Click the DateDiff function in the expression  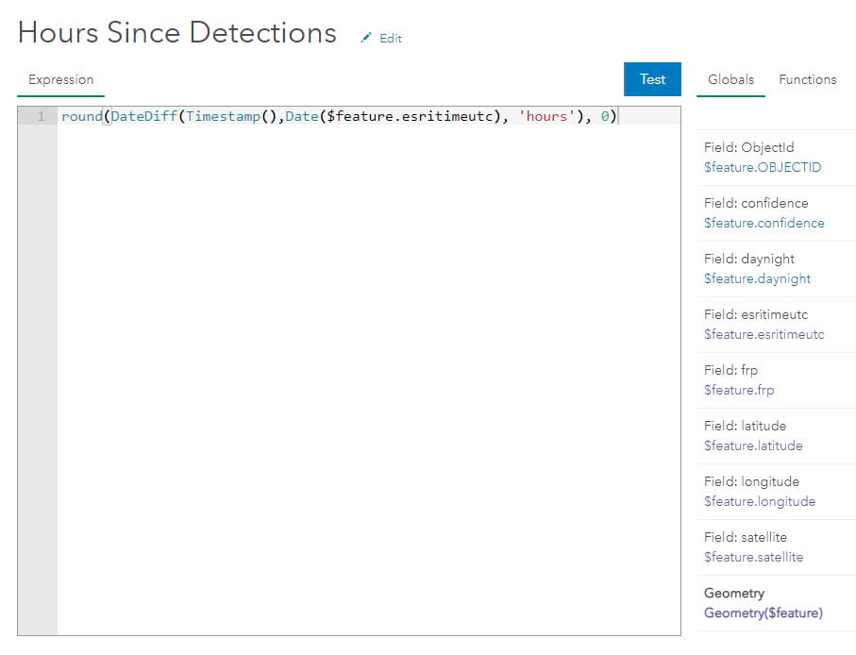point(143,116)
